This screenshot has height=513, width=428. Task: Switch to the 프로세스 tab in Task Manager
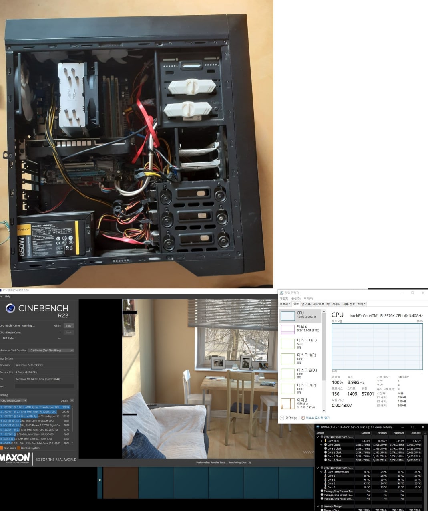tap(285, 304)
